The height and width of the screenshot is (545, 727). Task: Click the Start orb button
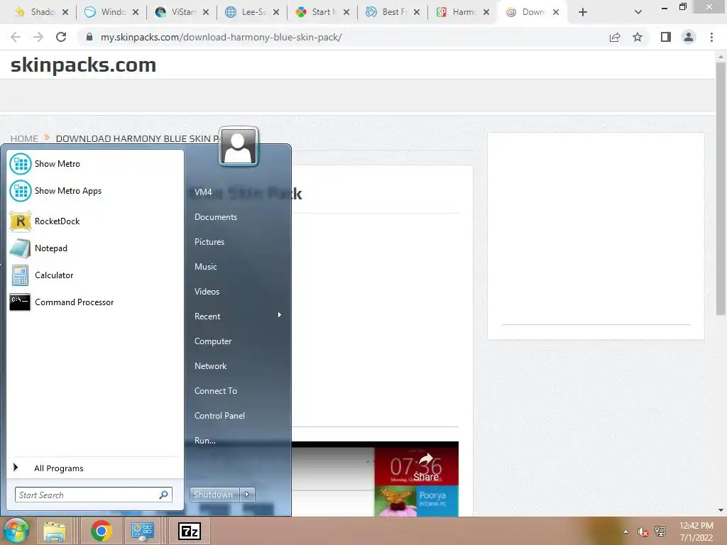pyautogui.click(x=16, y=531)
